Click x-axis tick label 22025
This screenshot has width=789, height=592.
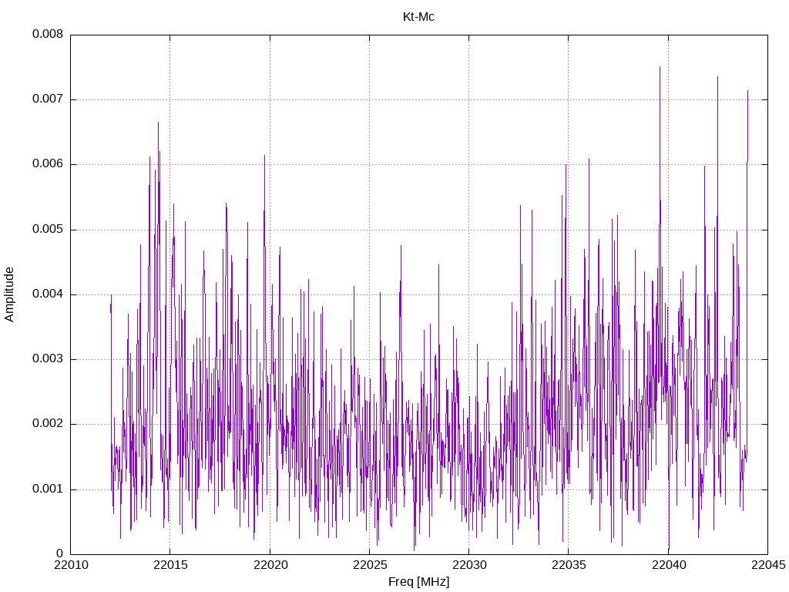(370, 565)
